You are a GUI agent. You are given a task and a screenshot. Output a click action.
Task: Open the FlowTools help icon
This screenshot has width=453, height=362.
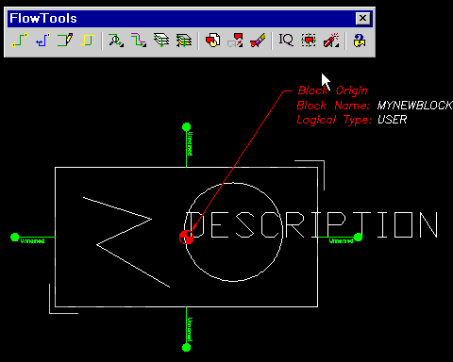click(x=360, y=41)
